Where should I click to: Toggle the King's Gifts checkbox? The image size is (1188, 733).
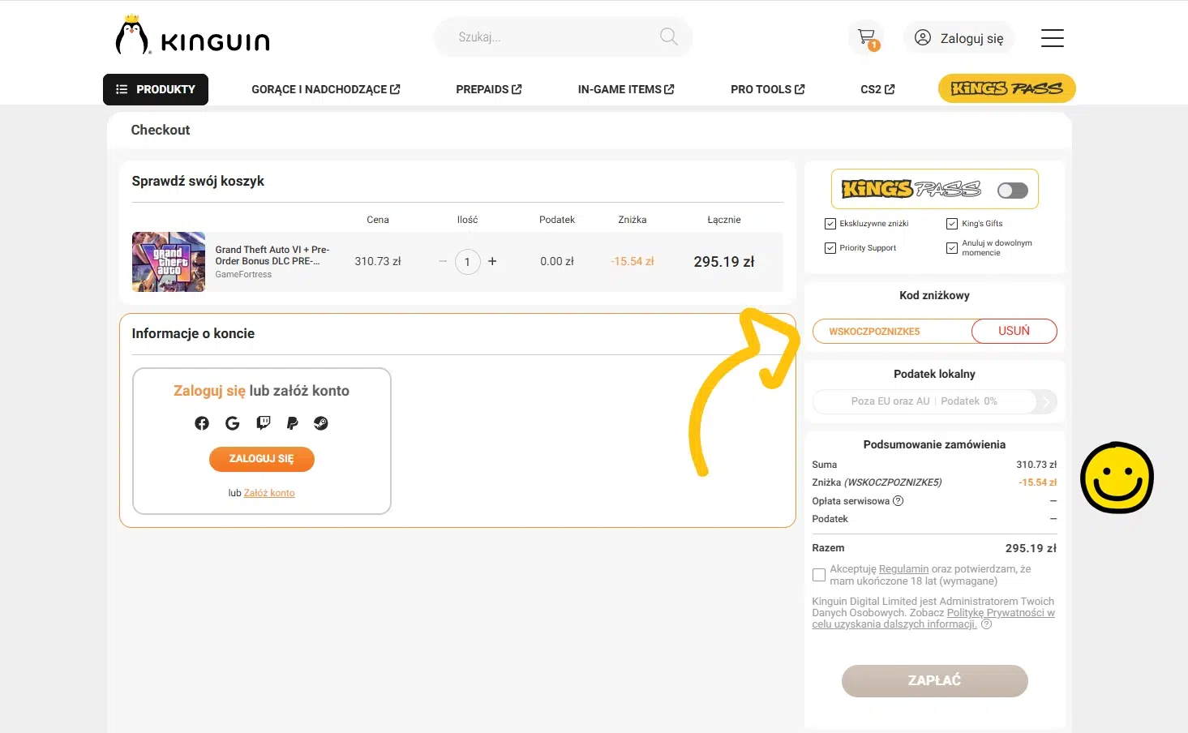952,224
